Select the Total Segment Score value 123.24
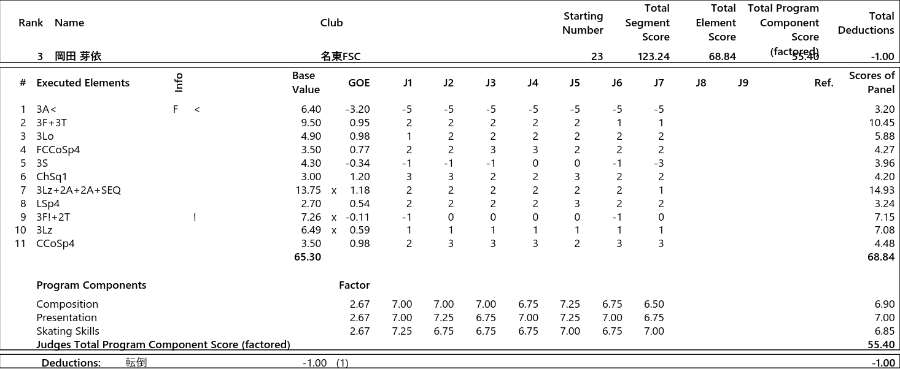Screen dimensions: 900x369 653,56
